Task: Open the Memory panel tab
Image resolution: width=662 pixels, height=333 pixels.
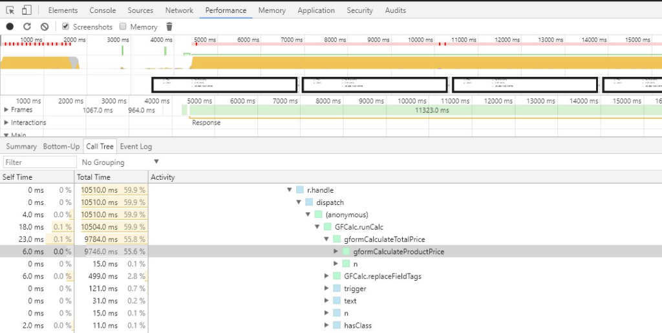Action: pos(272,10)
